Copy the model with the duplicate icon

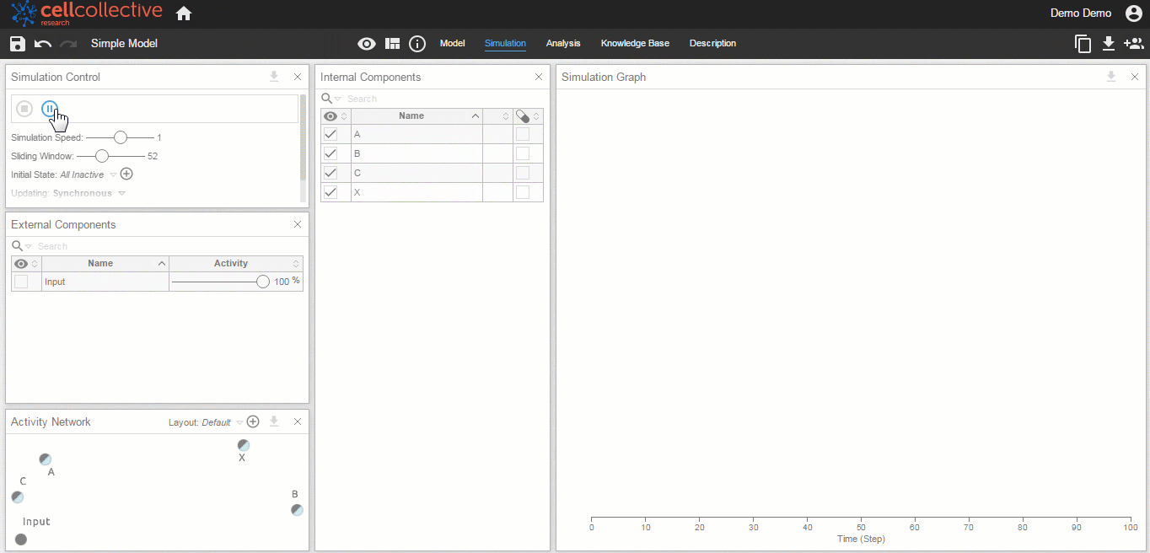tap(1083, 44)
